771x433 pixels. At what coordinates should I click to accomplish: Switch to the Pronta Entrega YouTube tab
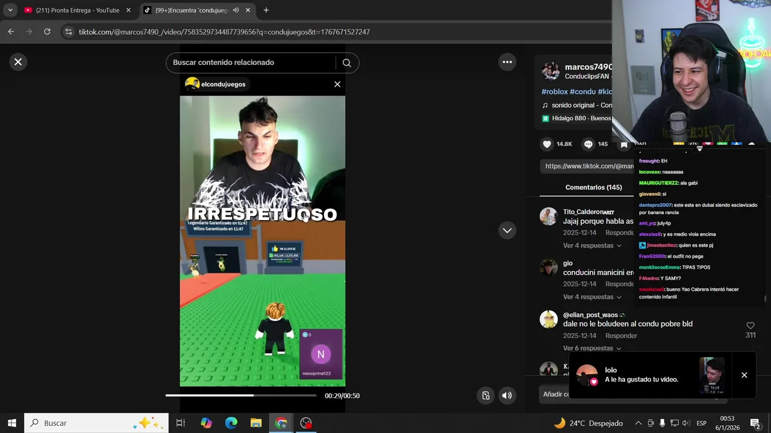[x=77, y=10]
